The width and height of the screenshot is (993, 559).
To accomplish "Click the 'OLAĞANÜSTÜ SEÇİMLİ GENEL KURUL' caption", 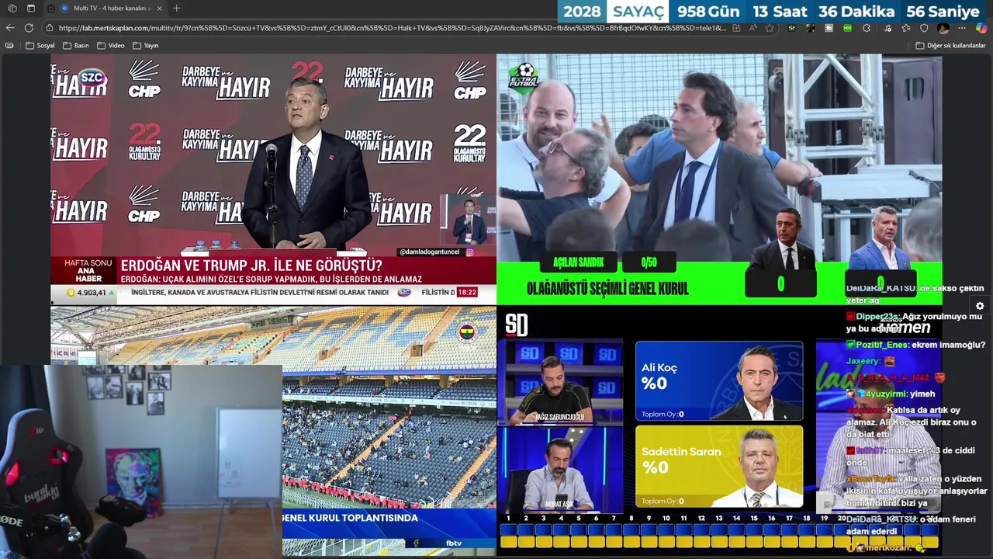I will (x=607, y=289).
